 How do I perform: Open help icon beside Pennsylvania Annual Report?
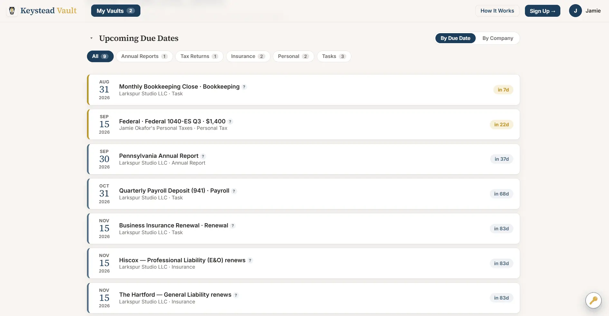click(203, 156)
